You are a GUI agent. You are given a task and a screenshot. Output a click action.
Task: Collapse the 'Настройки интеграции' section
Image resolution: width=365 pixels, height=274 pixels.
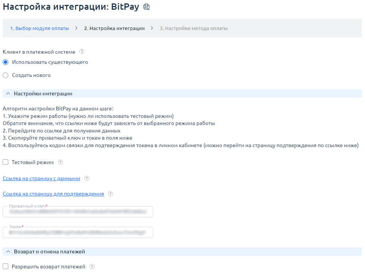(8, 93)
